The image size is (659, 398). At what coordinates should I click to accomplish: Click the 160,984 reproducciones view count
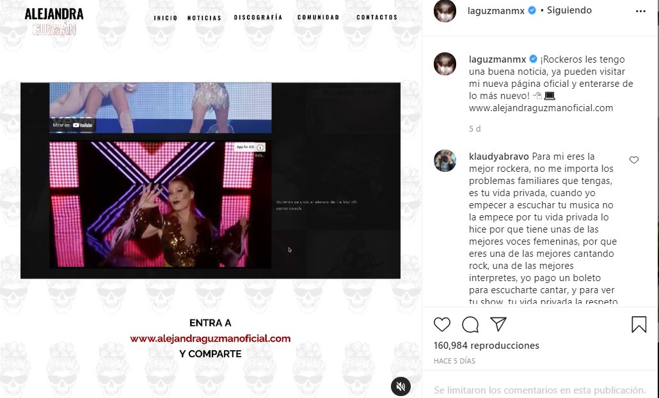pyautogui.click(x=486, y=346)
